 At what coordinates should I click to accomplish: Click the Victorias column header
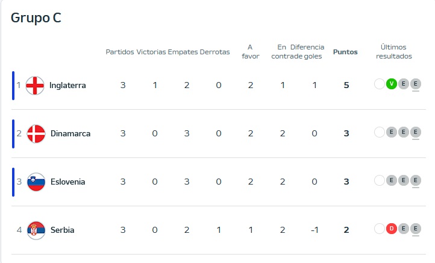(151, 52)
